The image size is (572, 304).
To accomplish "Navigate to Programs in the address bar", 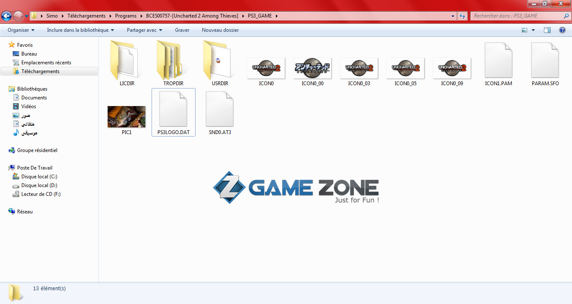I will (126, 16).
